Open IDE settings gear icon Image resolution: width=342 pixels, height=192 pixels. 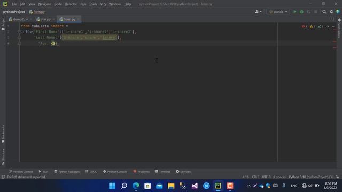tap(331, 12)
